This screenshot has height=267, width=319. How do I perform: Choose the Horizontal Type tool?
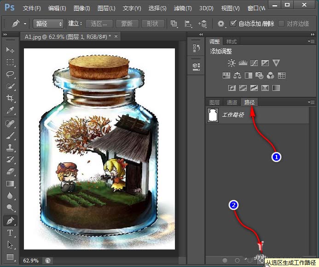pos(10,233)
